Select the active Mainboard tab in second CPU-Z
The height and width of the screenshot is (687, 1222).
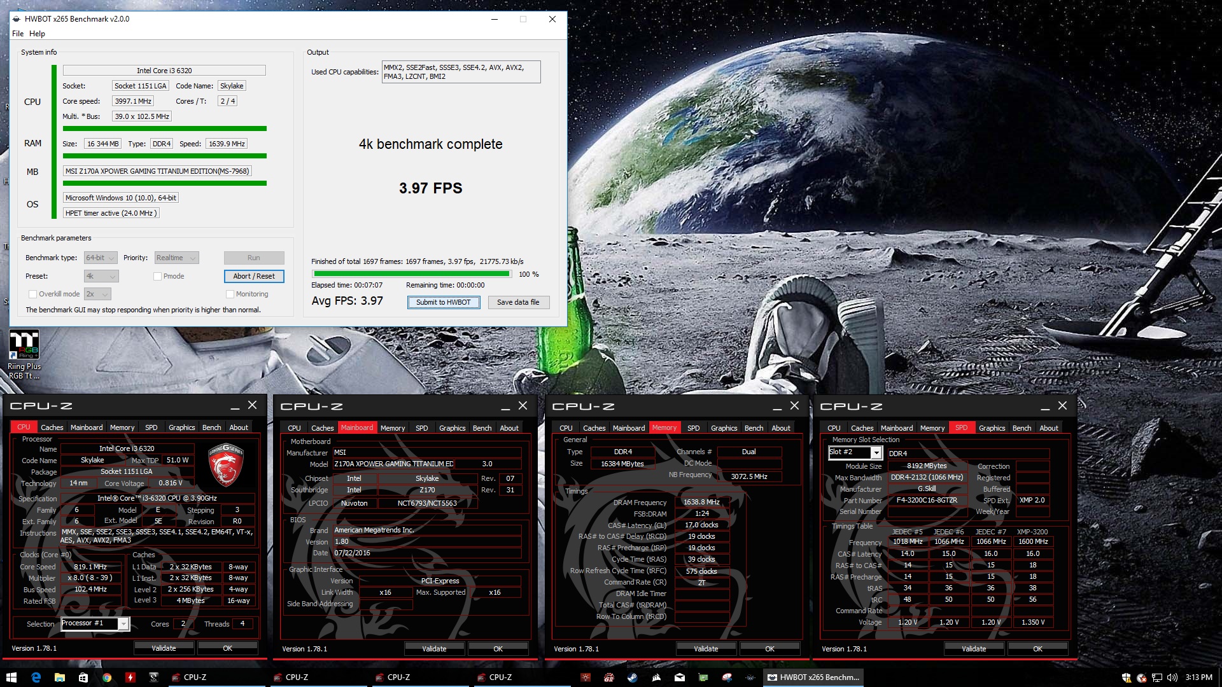(x=357, y=427)
